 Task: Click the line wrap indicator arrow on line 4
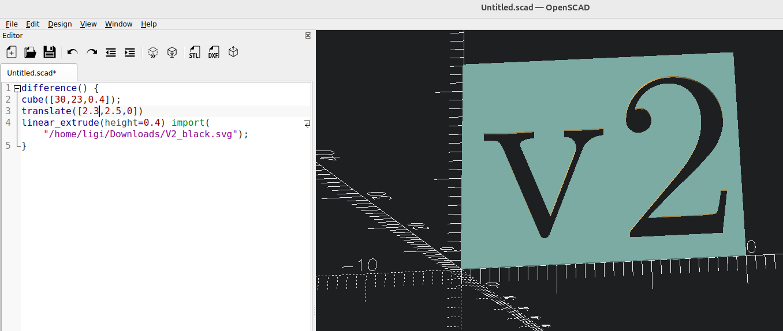pyautogui.click(x=307, y=123)
